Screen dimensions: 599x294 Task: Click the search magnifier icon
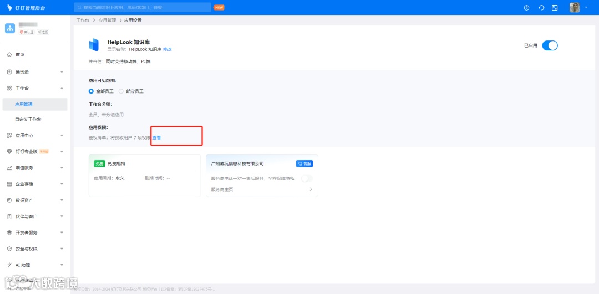pos(79,7)
